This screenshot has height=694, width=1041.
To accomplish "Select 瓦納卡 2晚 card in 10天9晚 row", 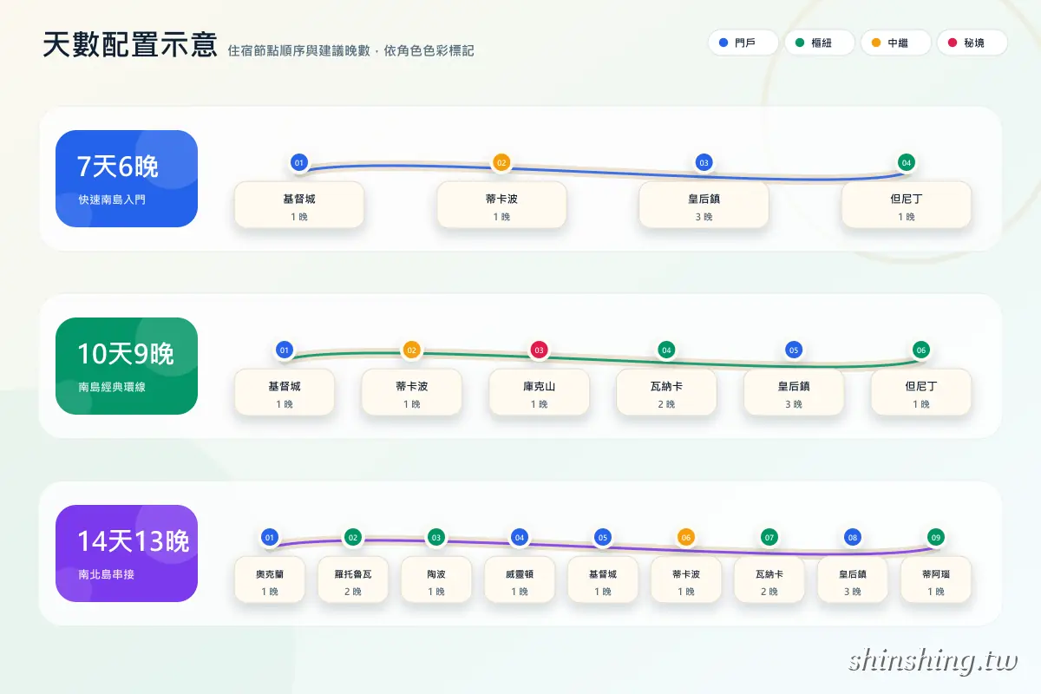I will click(666, 392).
